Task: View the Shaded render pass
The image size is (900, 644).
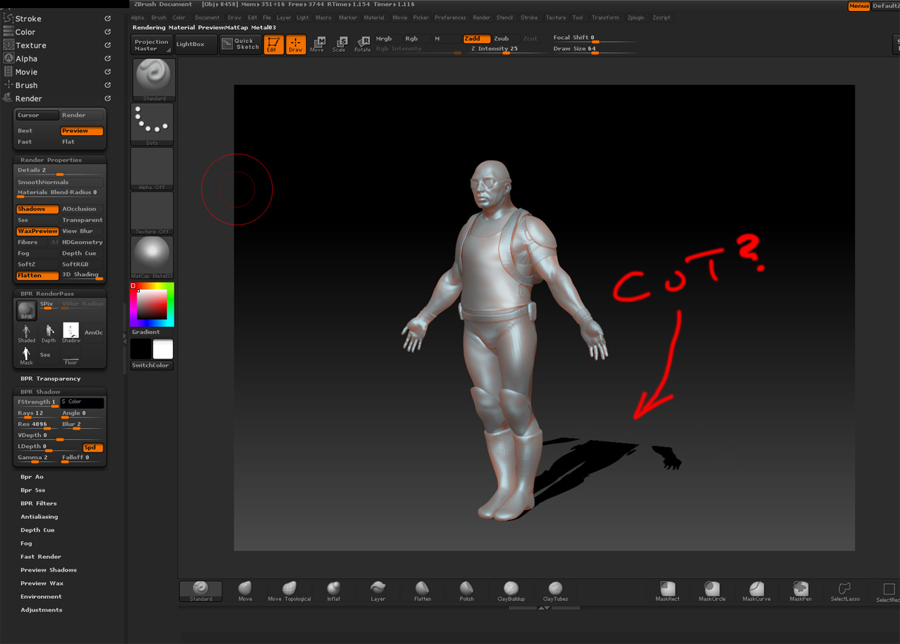Action: (27, 333)
